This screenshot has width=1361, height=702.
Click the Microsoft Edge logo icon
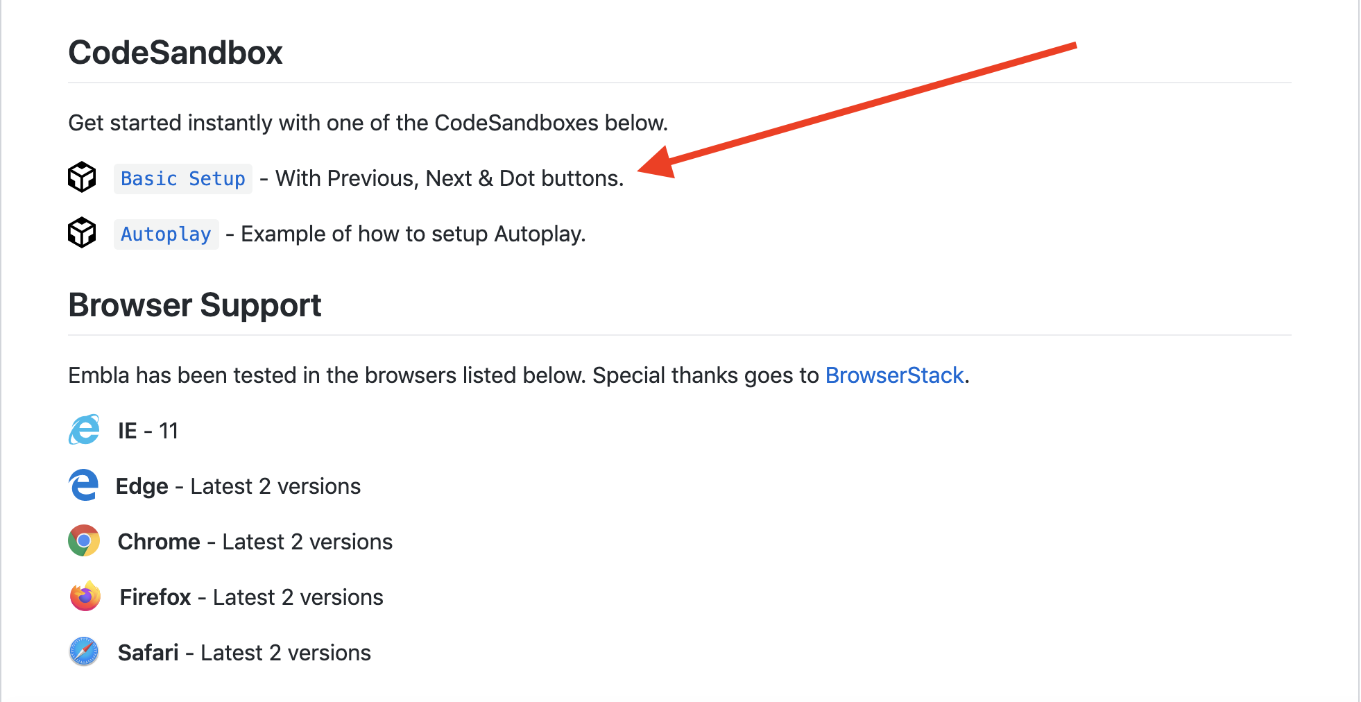coord(84,485)
